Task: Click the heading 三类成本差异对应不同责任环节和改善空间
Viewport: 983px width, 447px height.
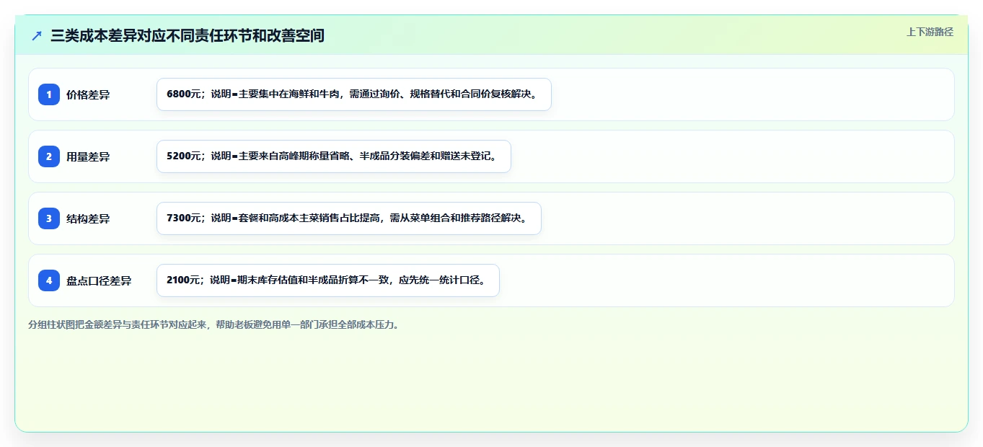Action: [x=188, y=35]
